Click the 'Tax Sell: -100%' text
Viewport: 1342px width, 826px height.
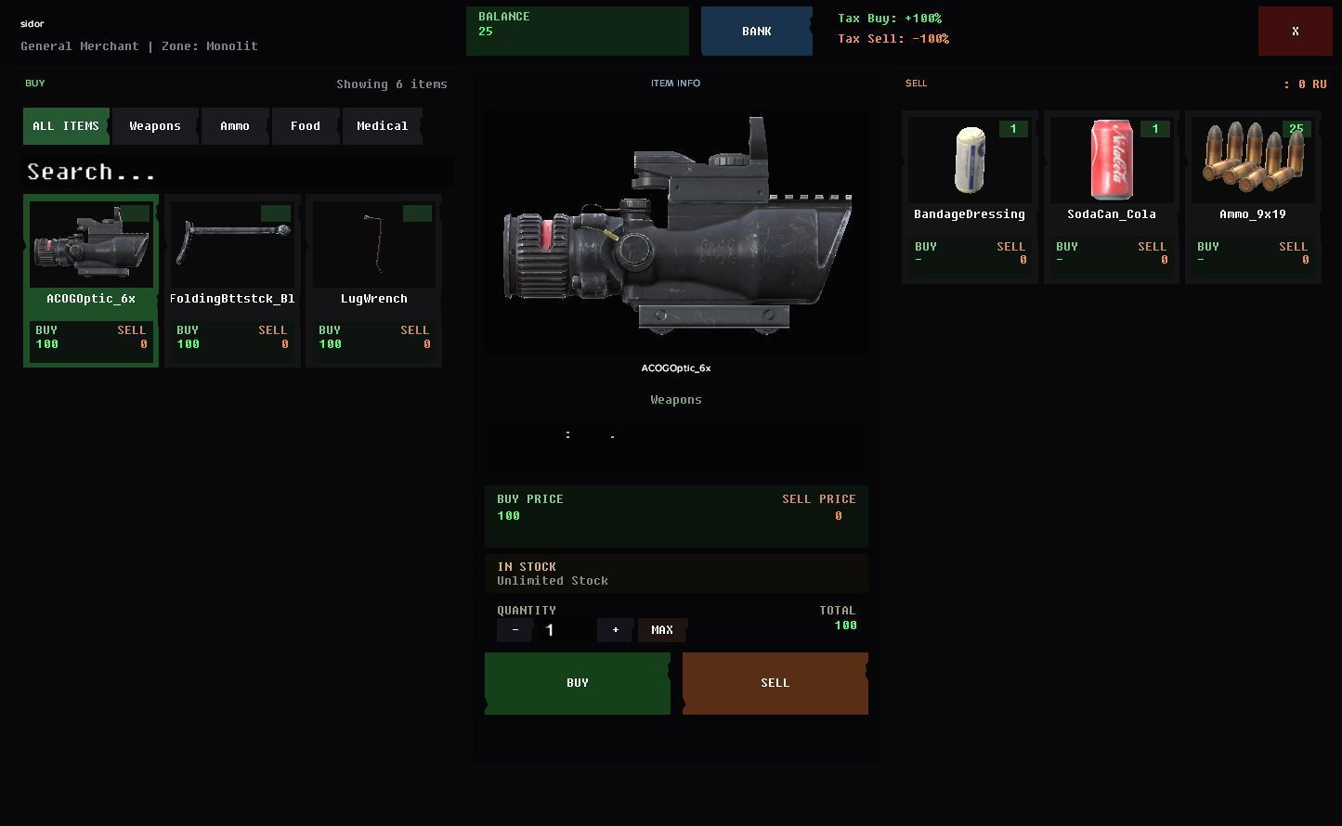pyautogui.click(x=893, y=39)
